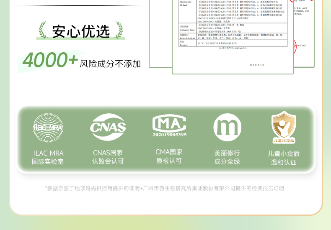The height and width of the screenshot is (230, 331).
Task: Click the 美丽修行成分全绿 caption
Action: coord(227,157)
